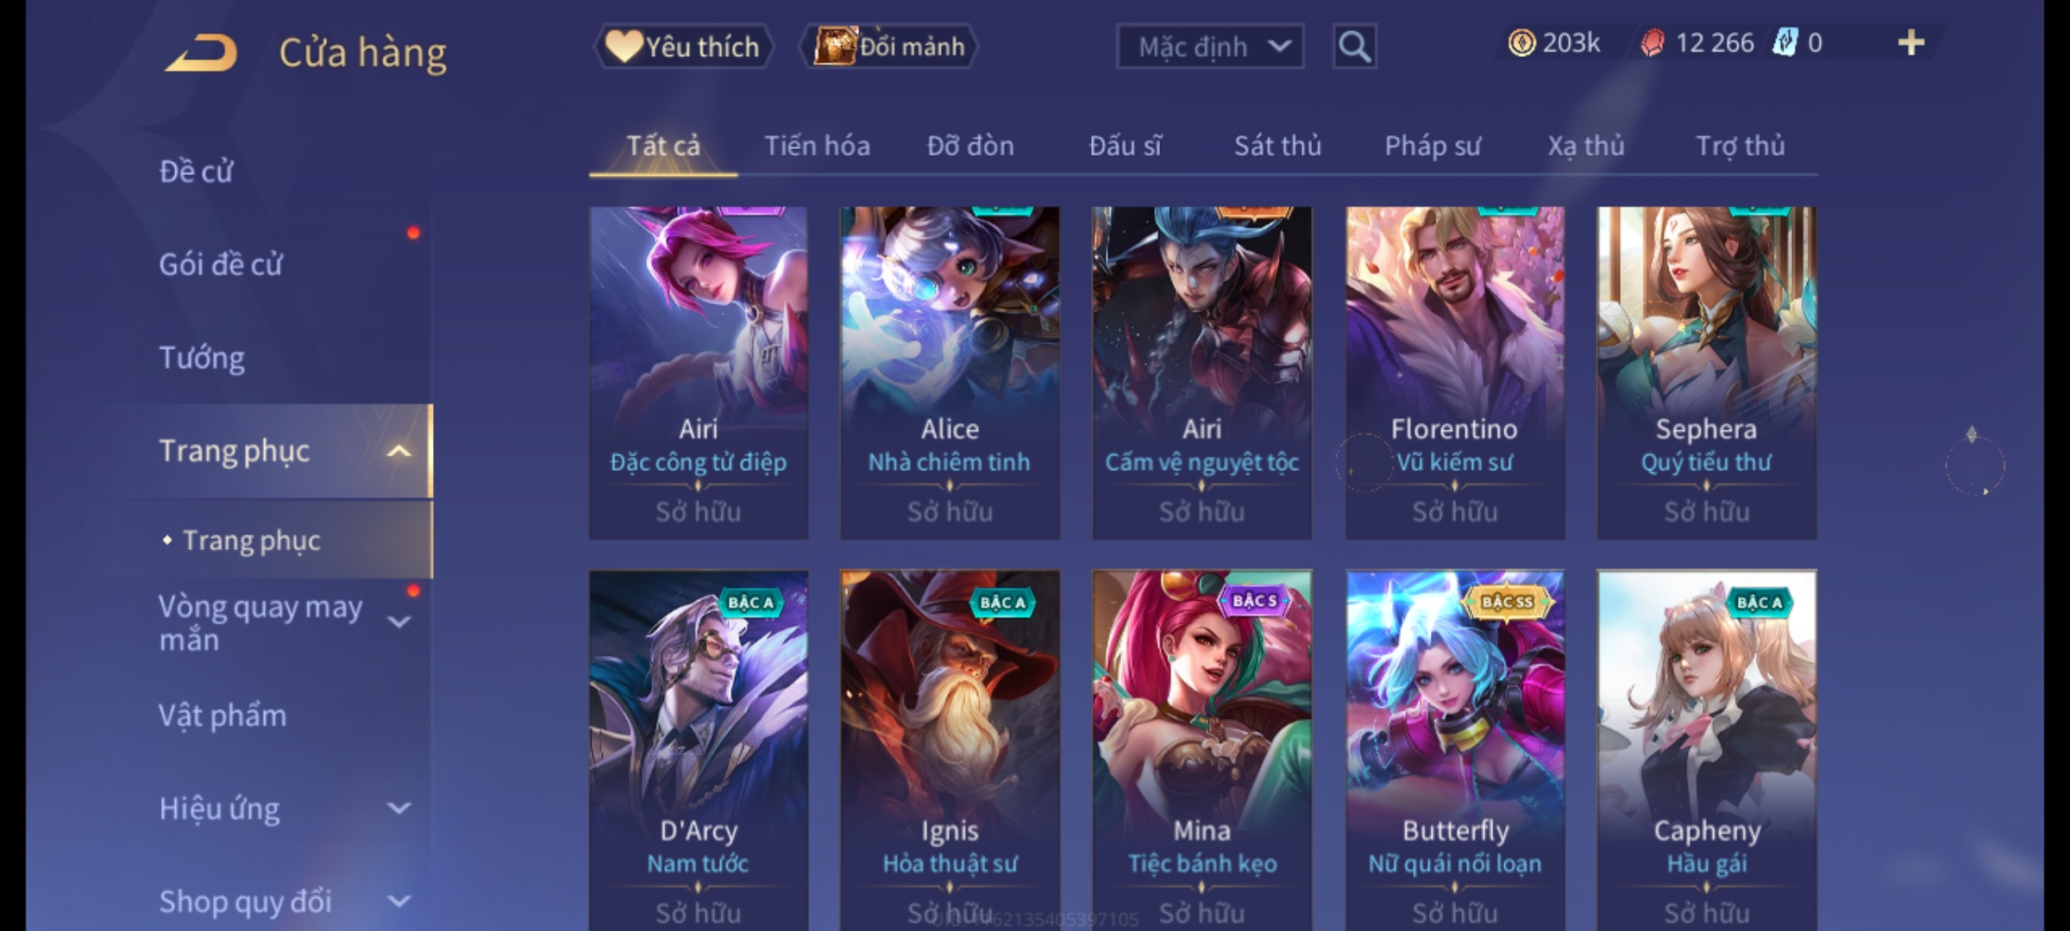This screenshot has width=2070, height=931.
Task: Expand the Shop quy đổi section
Action: pos(398,902)
